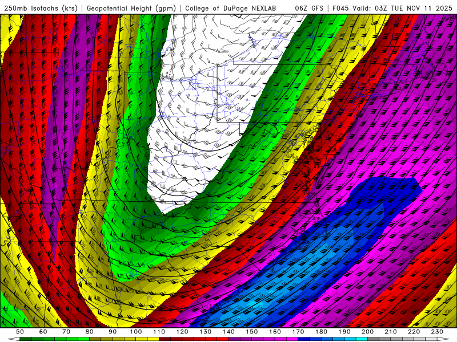457x342 pixels.
Task: Click the right arrow end of the colorbar
Action: [x=443, y=339]
